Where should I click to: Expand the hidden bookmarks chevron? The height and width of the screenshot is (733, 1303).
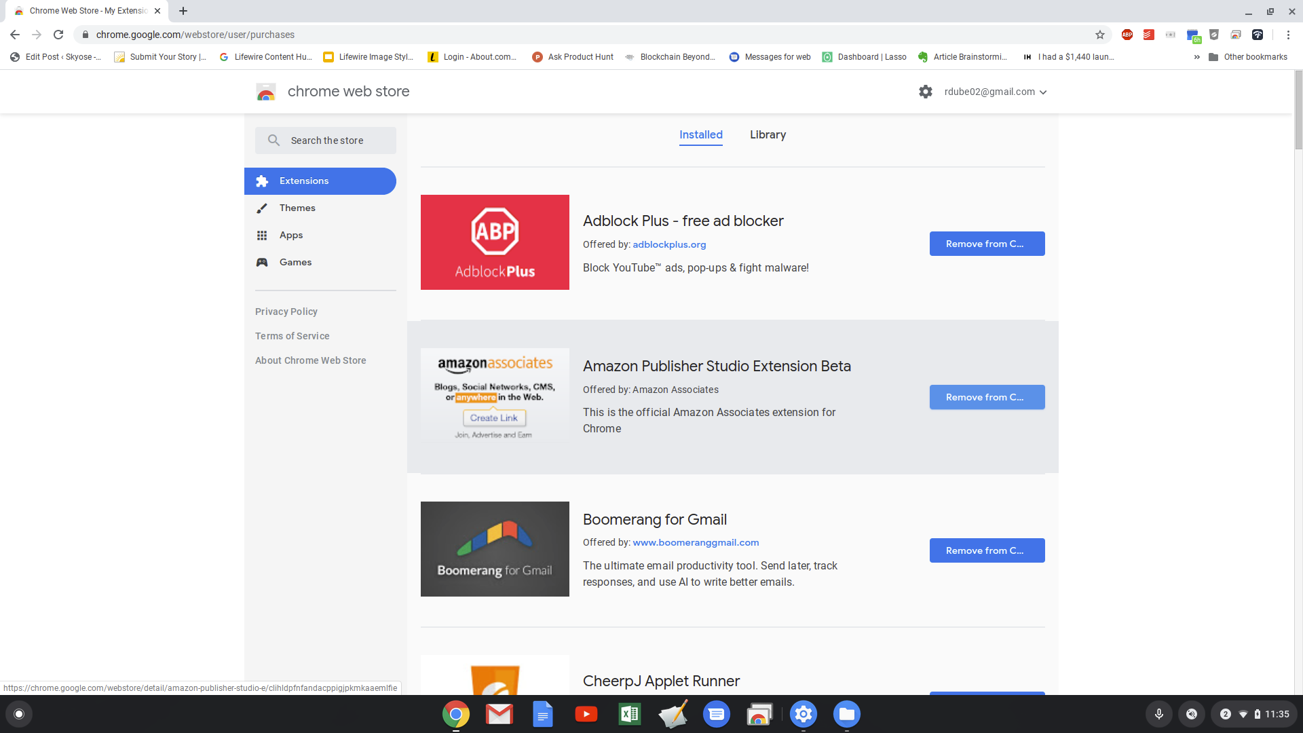coord(1196,57)
